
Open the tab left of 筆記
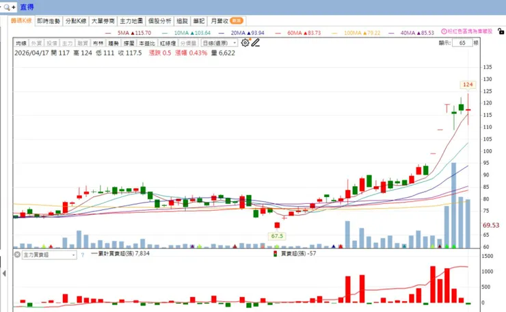coord(182,21)
